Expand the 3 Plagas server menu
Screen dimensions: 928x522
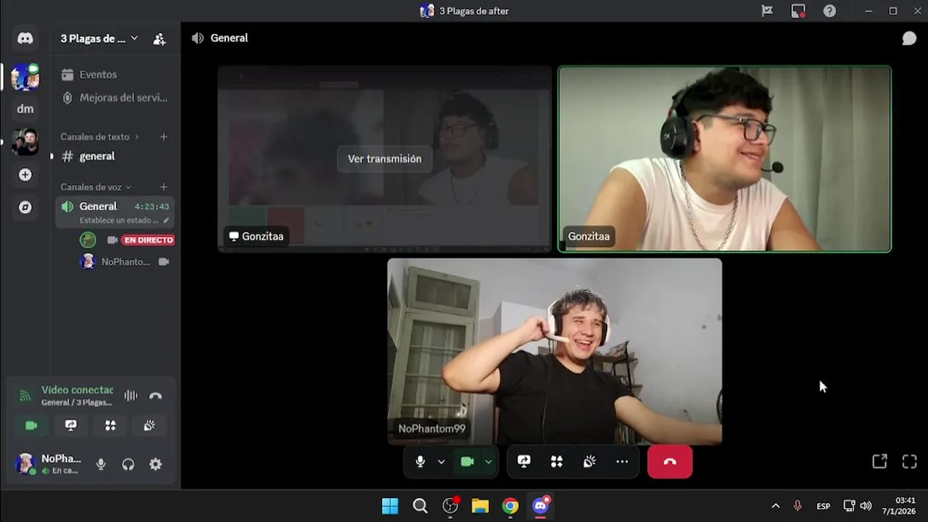point(99,38)
